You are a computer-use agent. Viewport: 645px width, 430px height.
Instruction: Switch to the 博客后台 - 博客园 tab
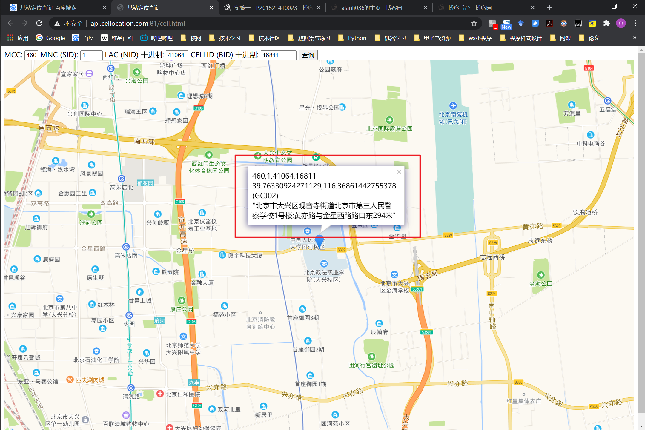tap(470, 8)
